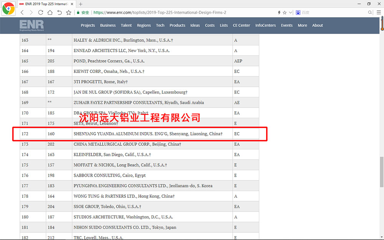Close the ENR 2019 Top 225 tab

(72, 4)
